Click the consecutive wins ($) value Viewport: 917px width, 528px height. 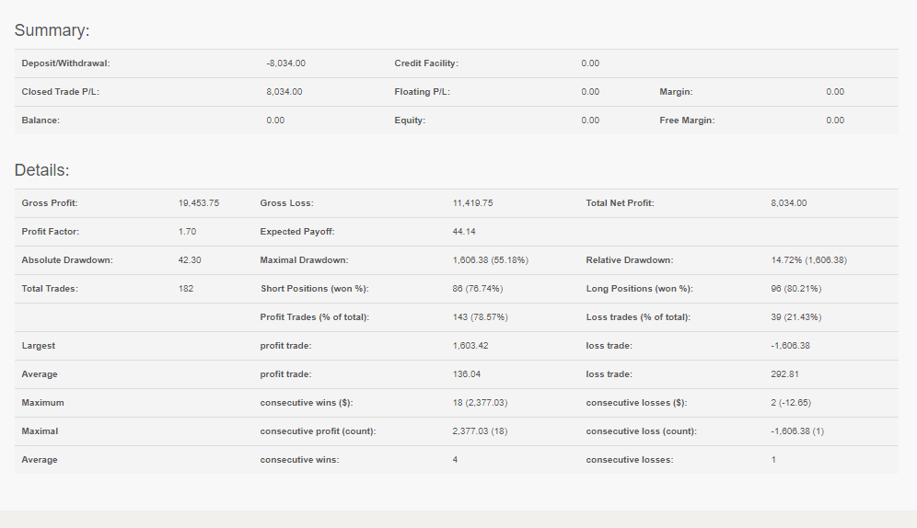click(481, 403)
